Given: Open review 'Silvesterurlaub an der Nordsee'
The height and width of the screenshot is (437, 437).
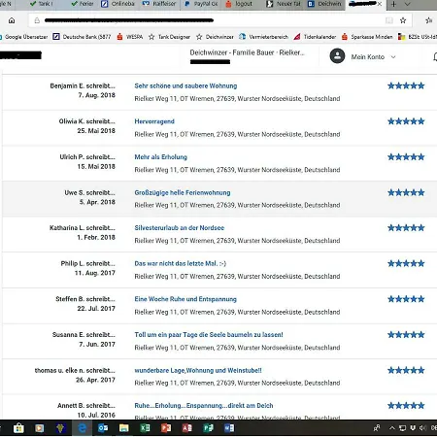Looking at the screenshot, I should coord(180,228).
